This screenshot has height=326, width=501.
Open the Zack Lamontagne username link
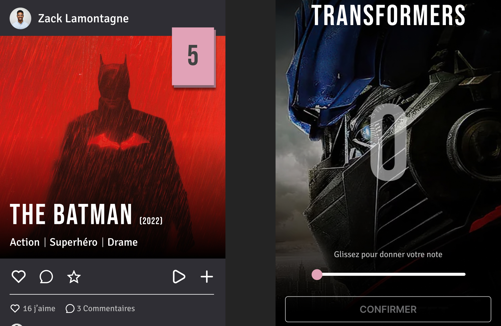(x=83, y=18)
